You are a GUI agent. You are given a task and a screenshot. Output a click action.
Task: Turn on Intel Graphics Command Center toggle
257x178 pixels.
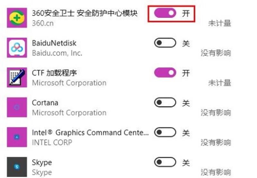pos(165,132)
